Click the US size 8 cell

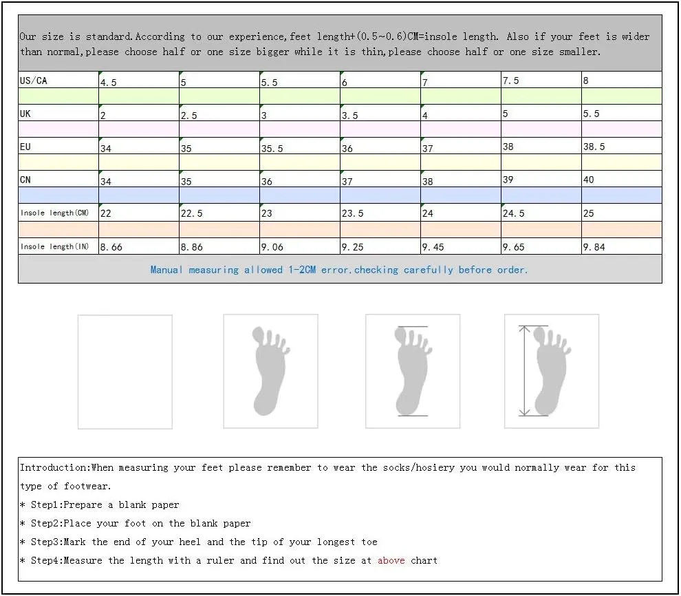pyautogui.click(x=622, y=80)
